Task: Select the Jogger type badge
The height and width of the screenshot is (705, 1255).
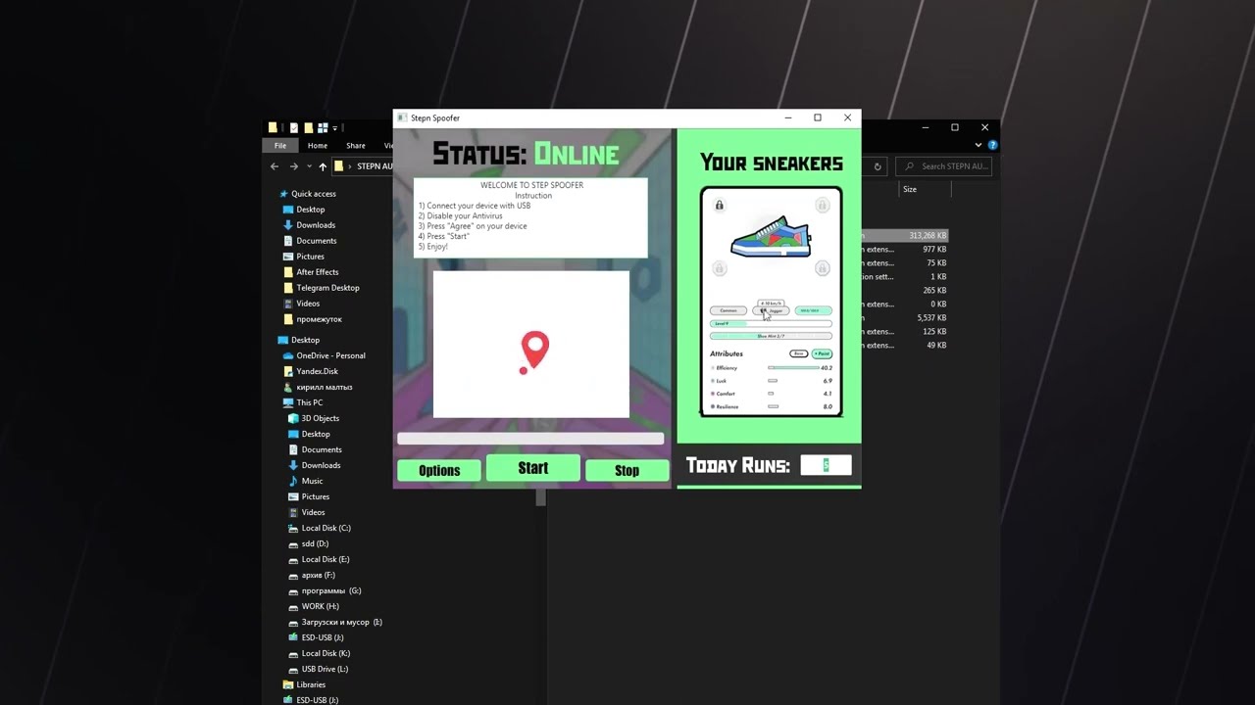Action: tap(771, 310)
